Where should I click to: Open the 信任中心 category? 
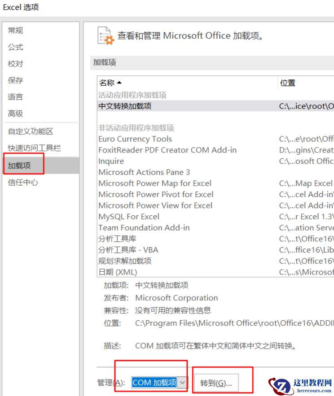pos(23,183)
